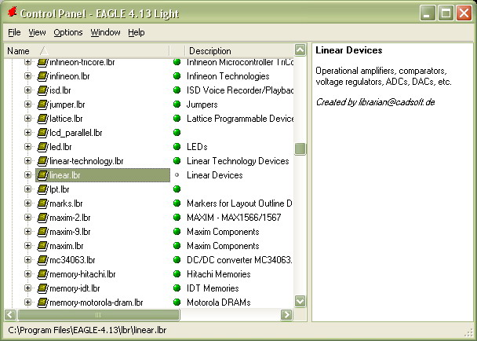Viewport: 477px width, 341px height.
Task: Toggle the green in-use marker for memory-idt.lbr
Action: [177, 288]
